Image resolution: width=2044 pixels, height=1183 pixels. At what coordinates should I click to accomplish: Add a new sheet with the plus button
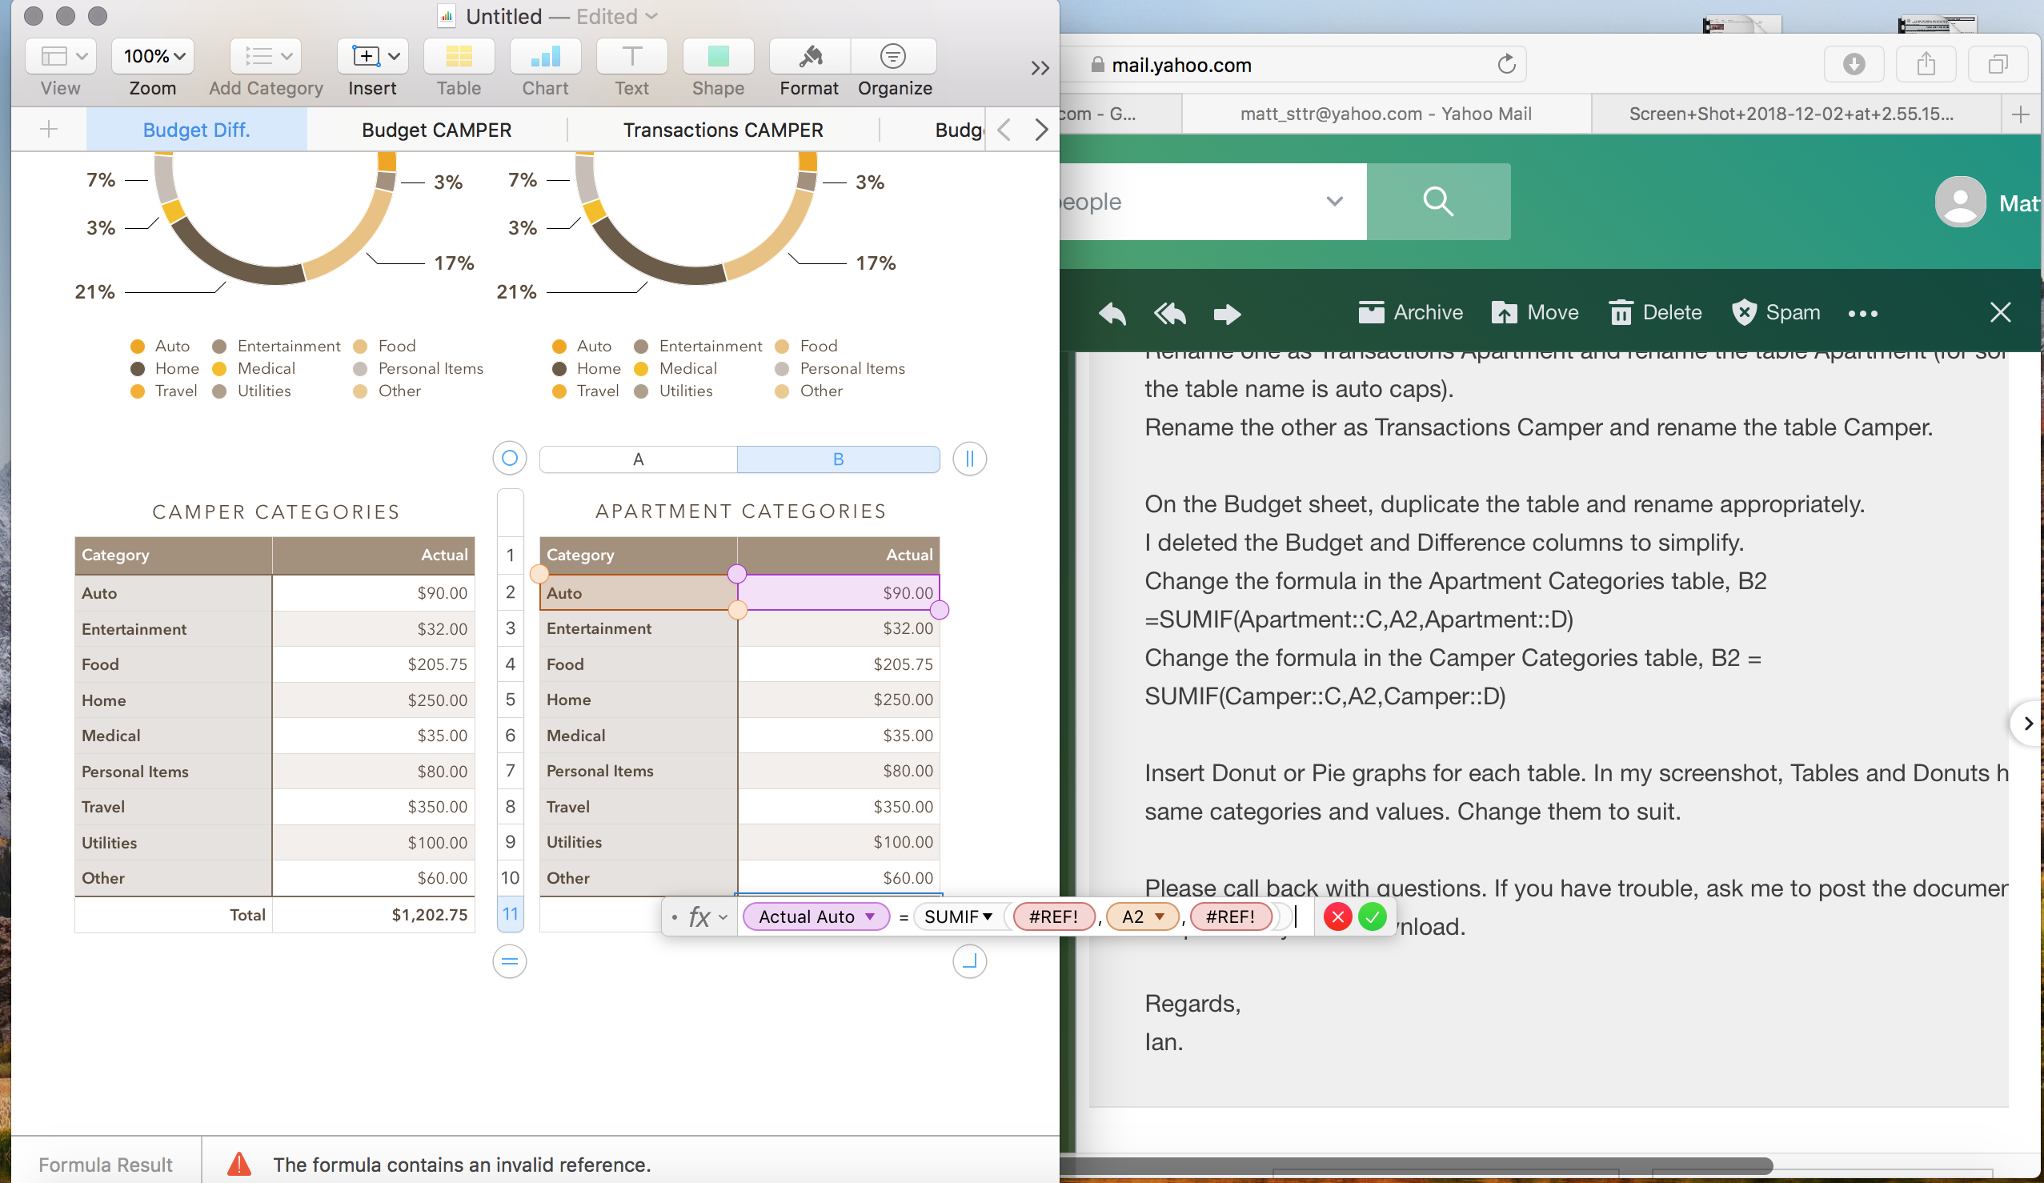click(x=49, y=128)
